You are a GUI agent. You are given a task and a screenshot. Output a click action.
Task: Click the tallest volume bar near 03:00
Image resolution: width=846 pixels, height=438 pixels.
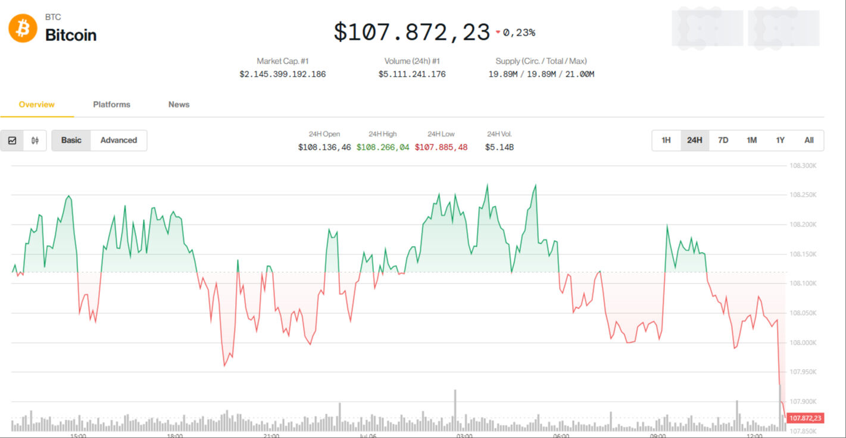coord(455,410)
